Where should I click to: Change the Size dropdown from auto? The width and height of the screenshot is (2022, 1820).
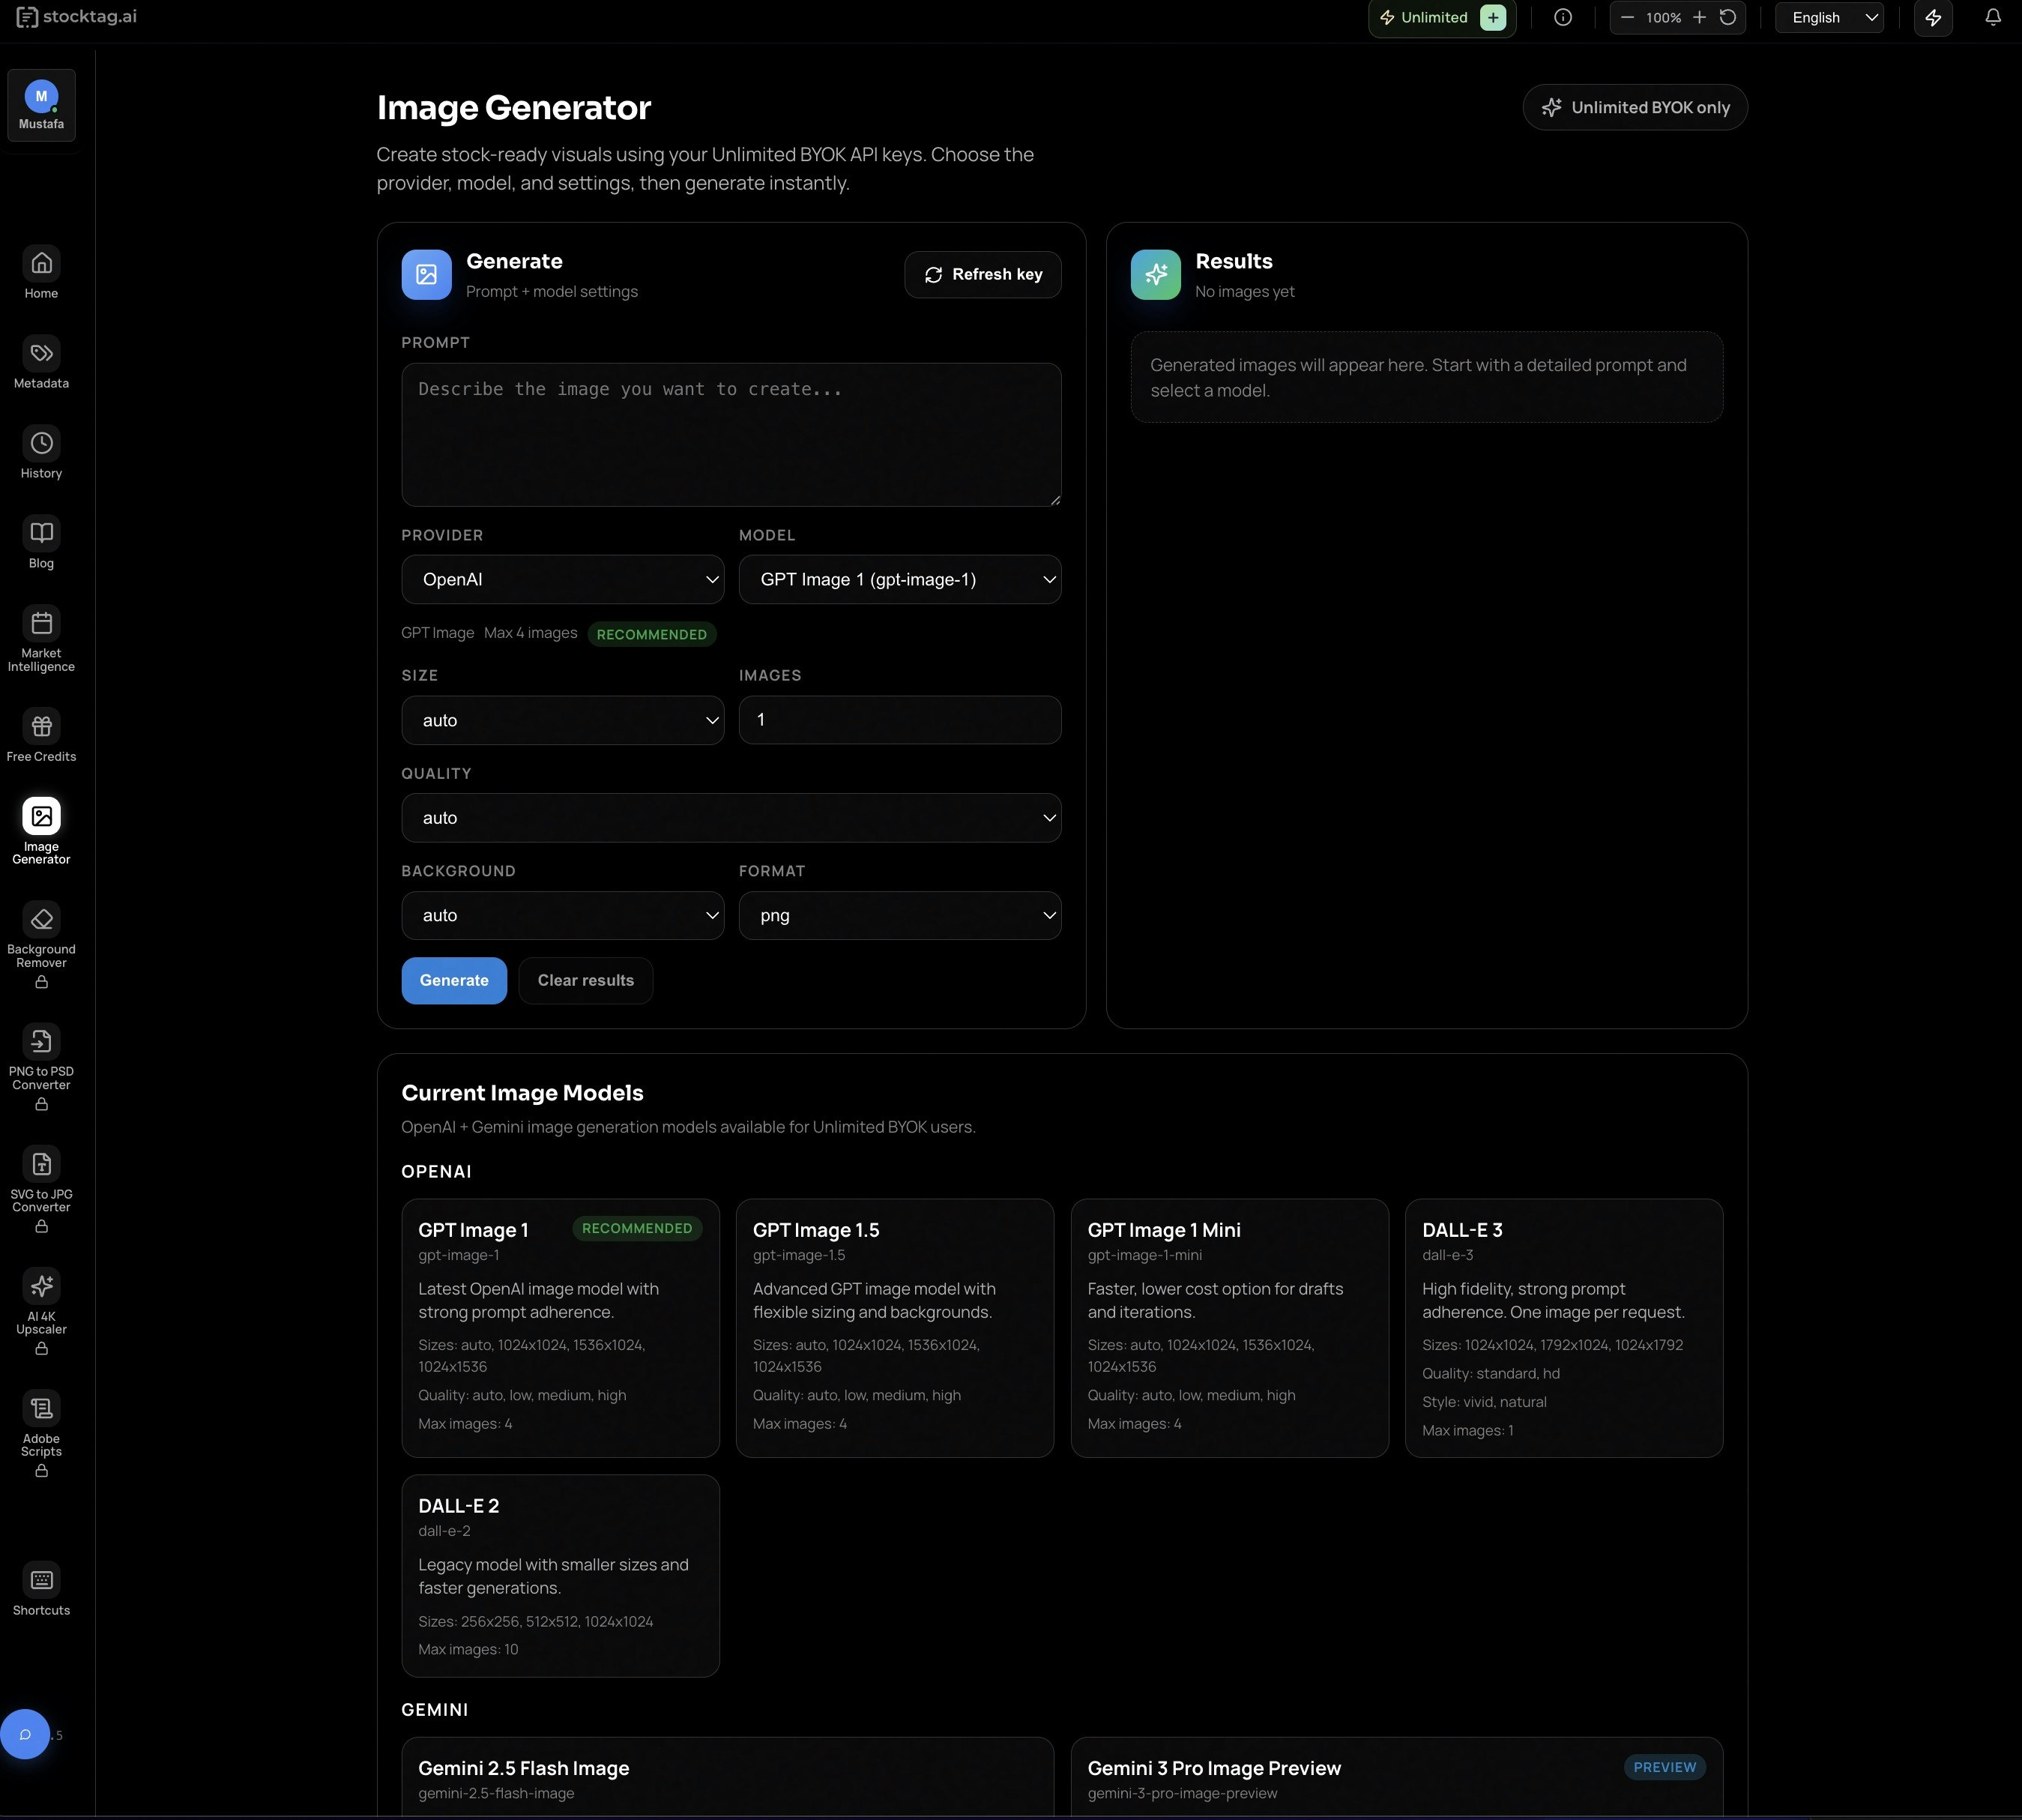coord(562,719)
